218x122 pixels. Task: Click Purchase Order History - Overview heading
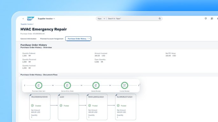pyautogui.click(x=36, y=48)
